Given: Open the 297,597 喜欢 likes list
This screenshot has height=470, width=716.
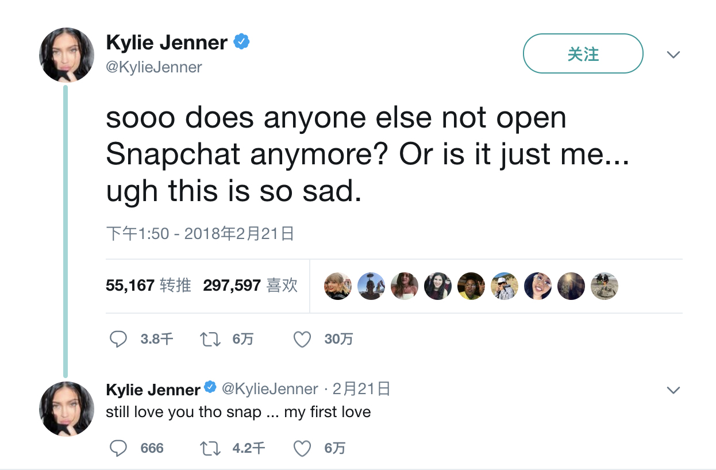Looking at the screenshot, I should click(x=250, y=285).
